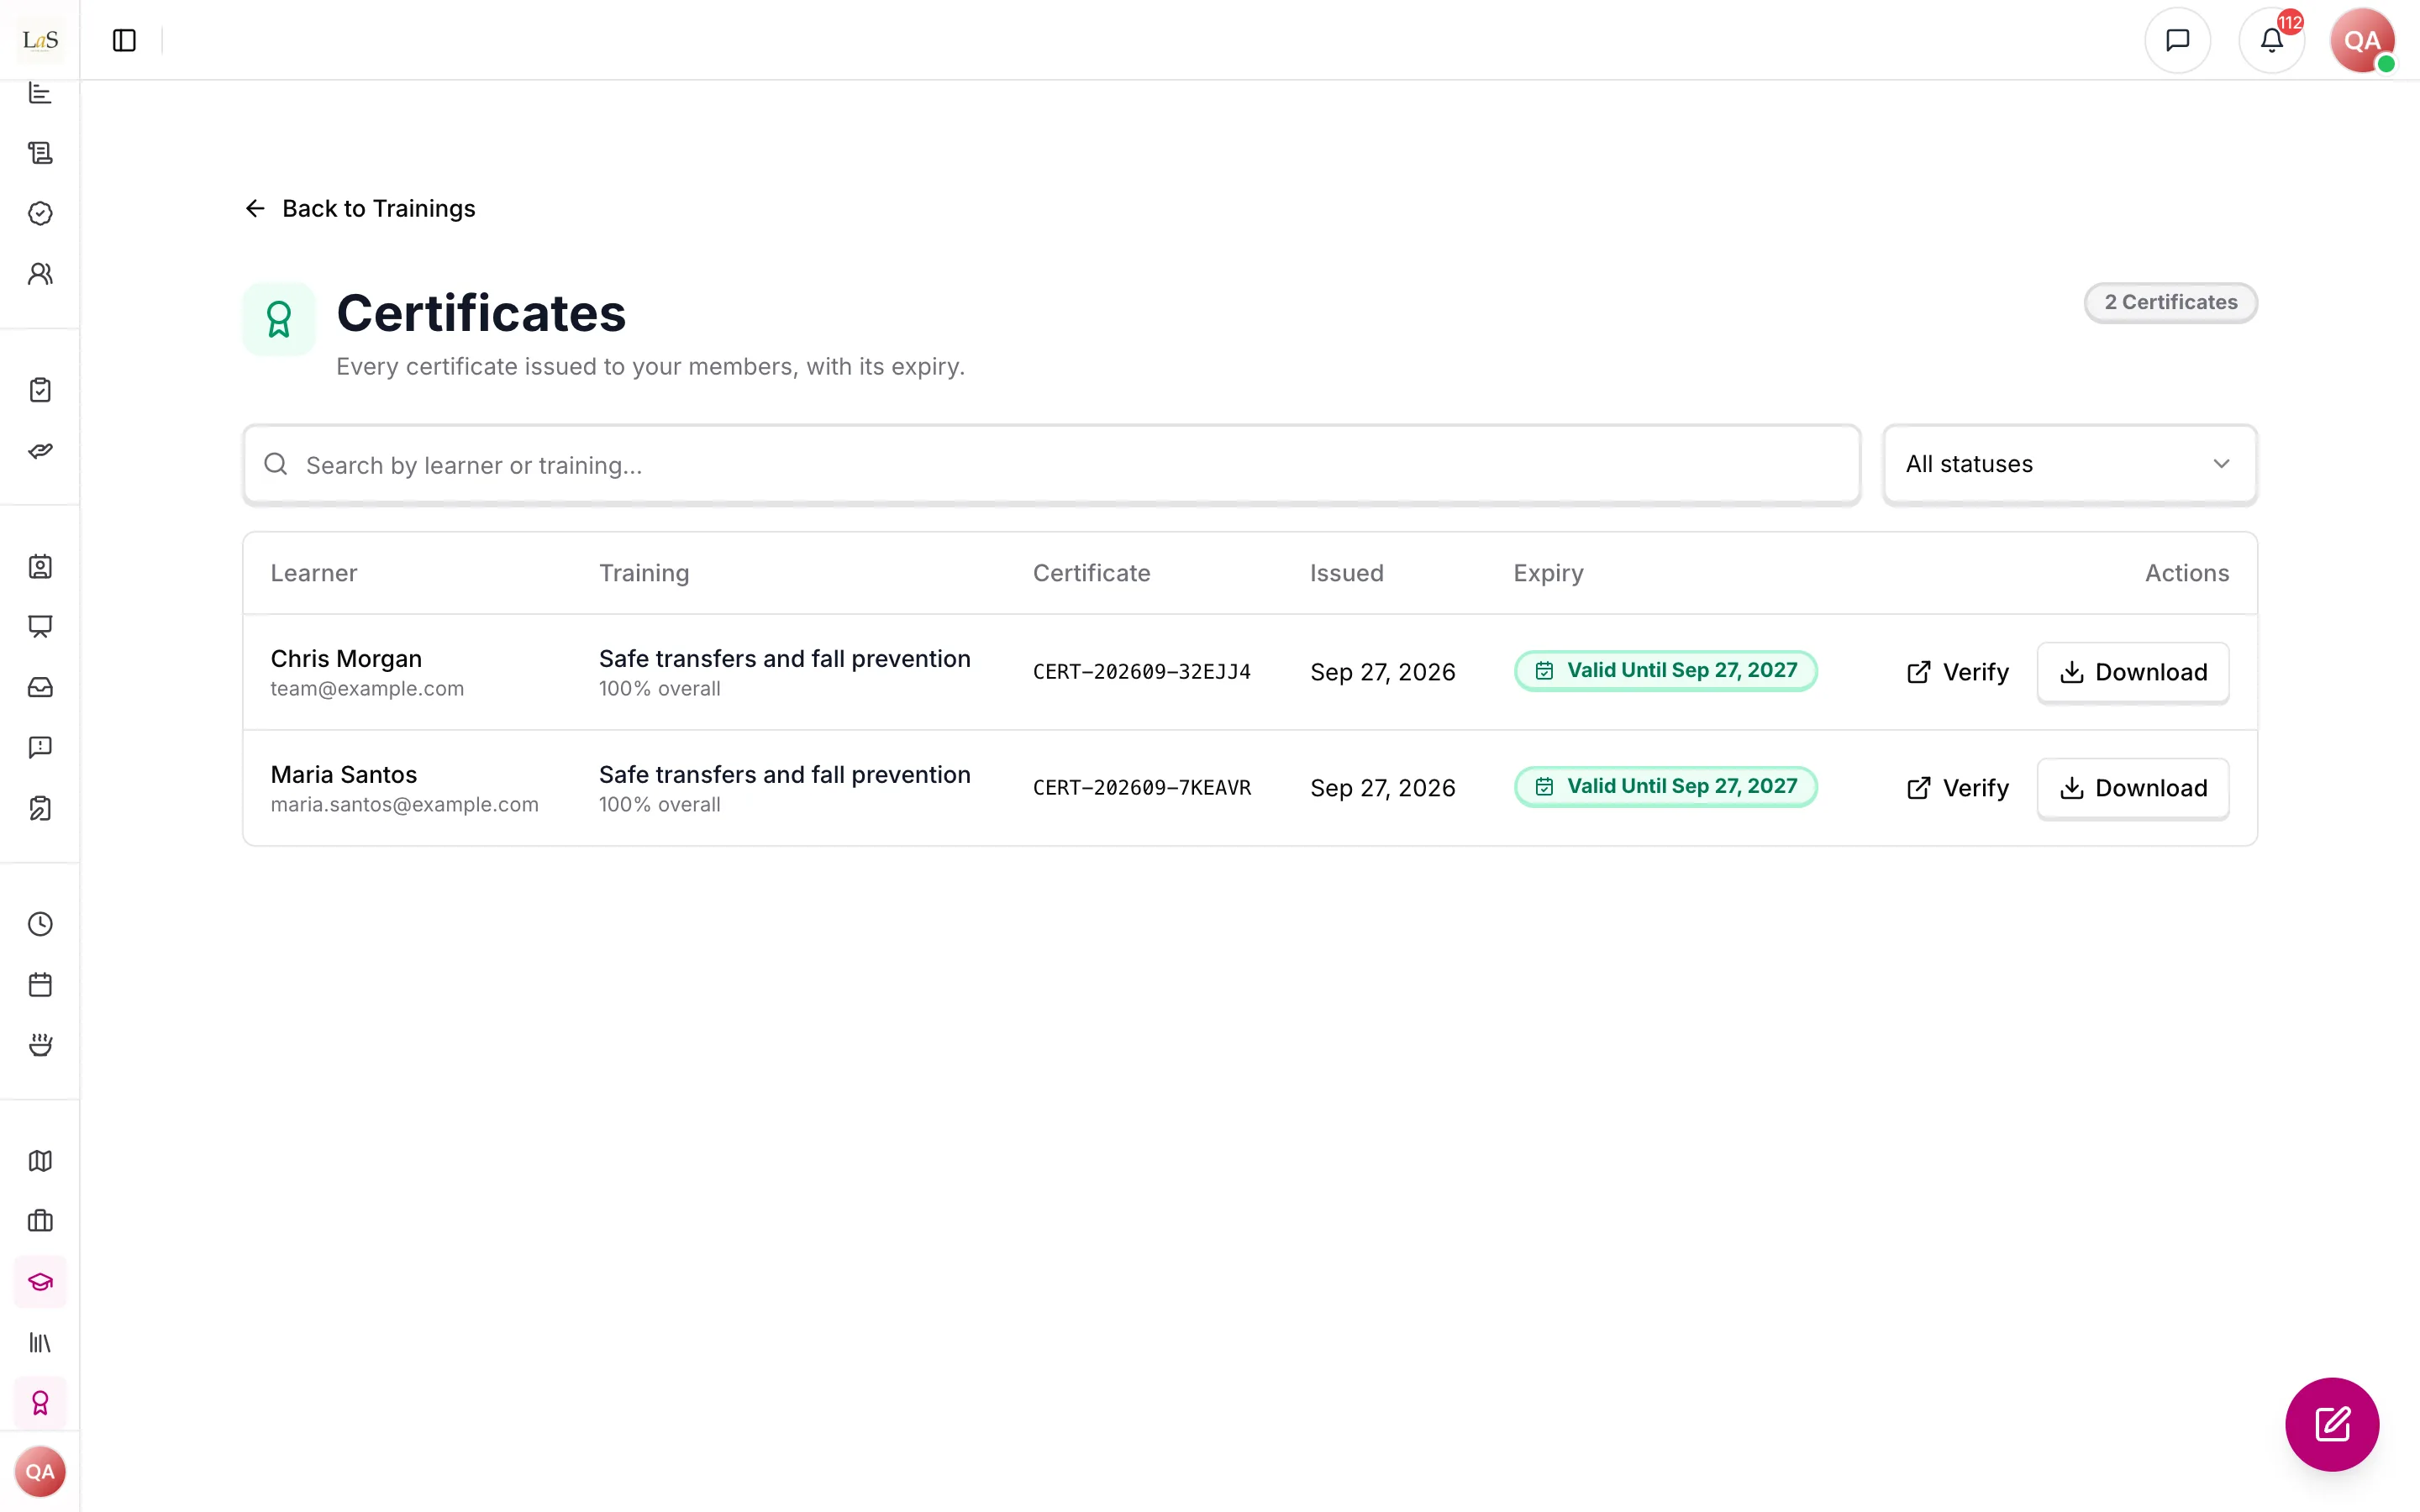Open the people sidebar icon
This screenshot has width=2420, height=1512.
[x=40, y=274]
